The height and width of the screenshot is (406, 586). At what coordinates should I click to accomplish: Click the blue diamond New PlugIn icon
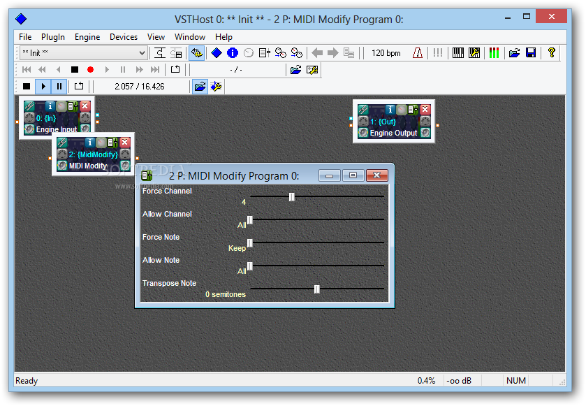point(217,53)
